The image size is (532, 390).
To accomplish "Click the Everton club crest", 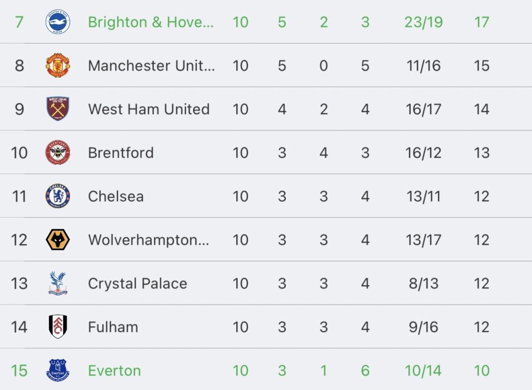I will (58, 370).
